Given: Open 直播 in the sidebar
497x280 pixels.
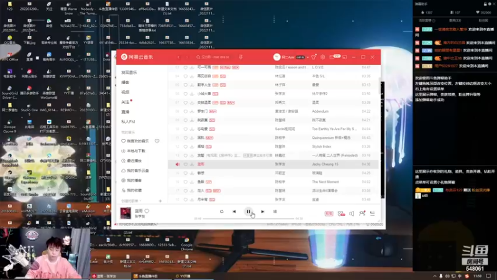Looking at the screenshot, I should click(125, 112).
